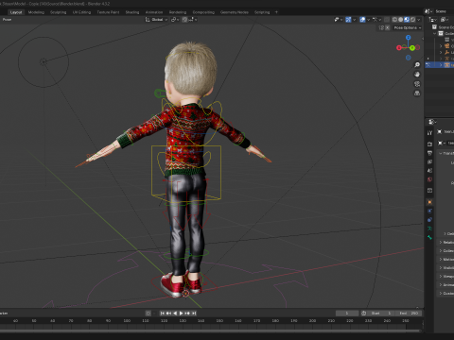Switch to the Shading workspace tab

coord(132,12)
